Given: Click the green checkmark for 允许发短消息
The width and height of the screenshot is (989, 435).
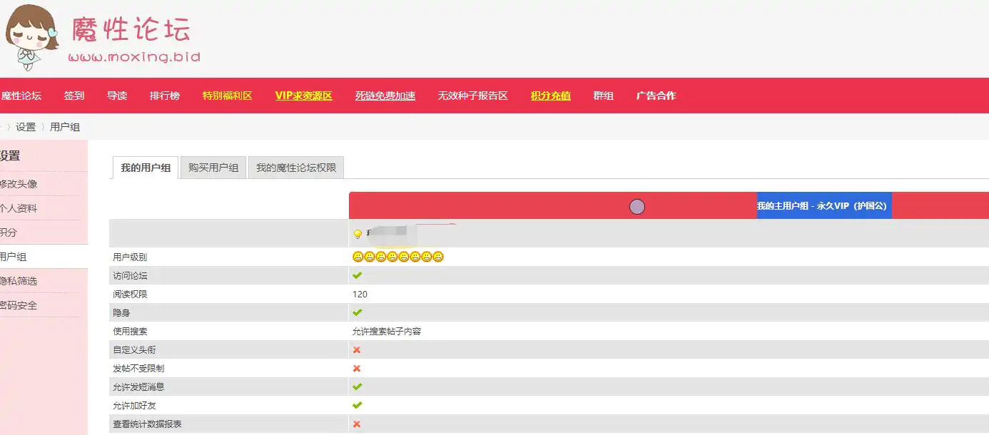Looking at the screenshot, I should point(357,387).
